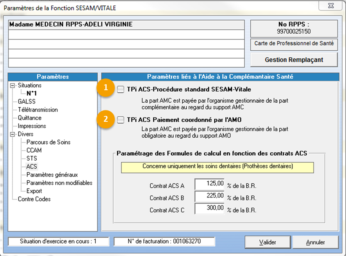Click the Valider button
This screenshot has height=256, width=346.
pos(268,242)
